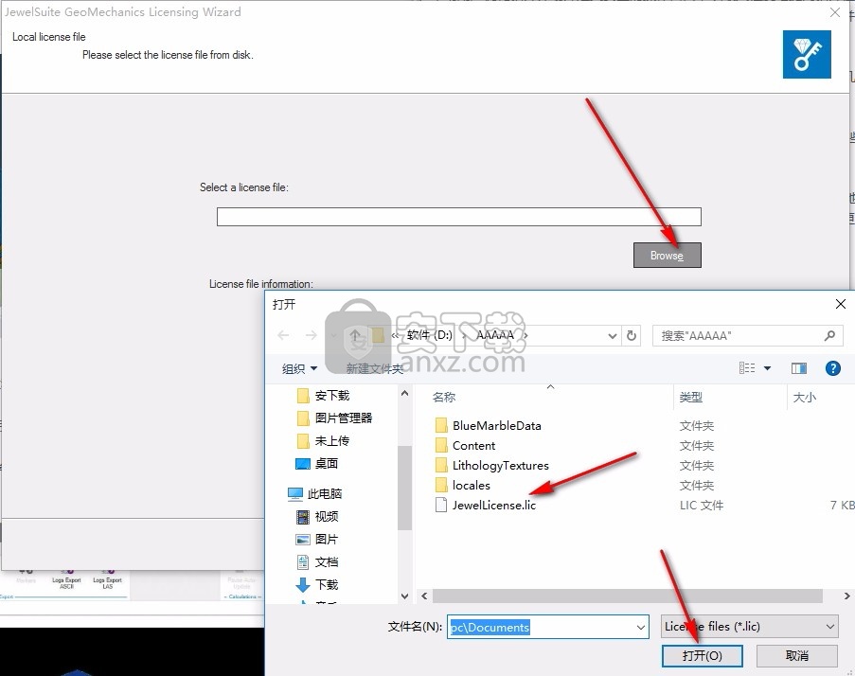Open the License files (*.lic) filter dropdown
Screen dimensions: 855x676
750,627
